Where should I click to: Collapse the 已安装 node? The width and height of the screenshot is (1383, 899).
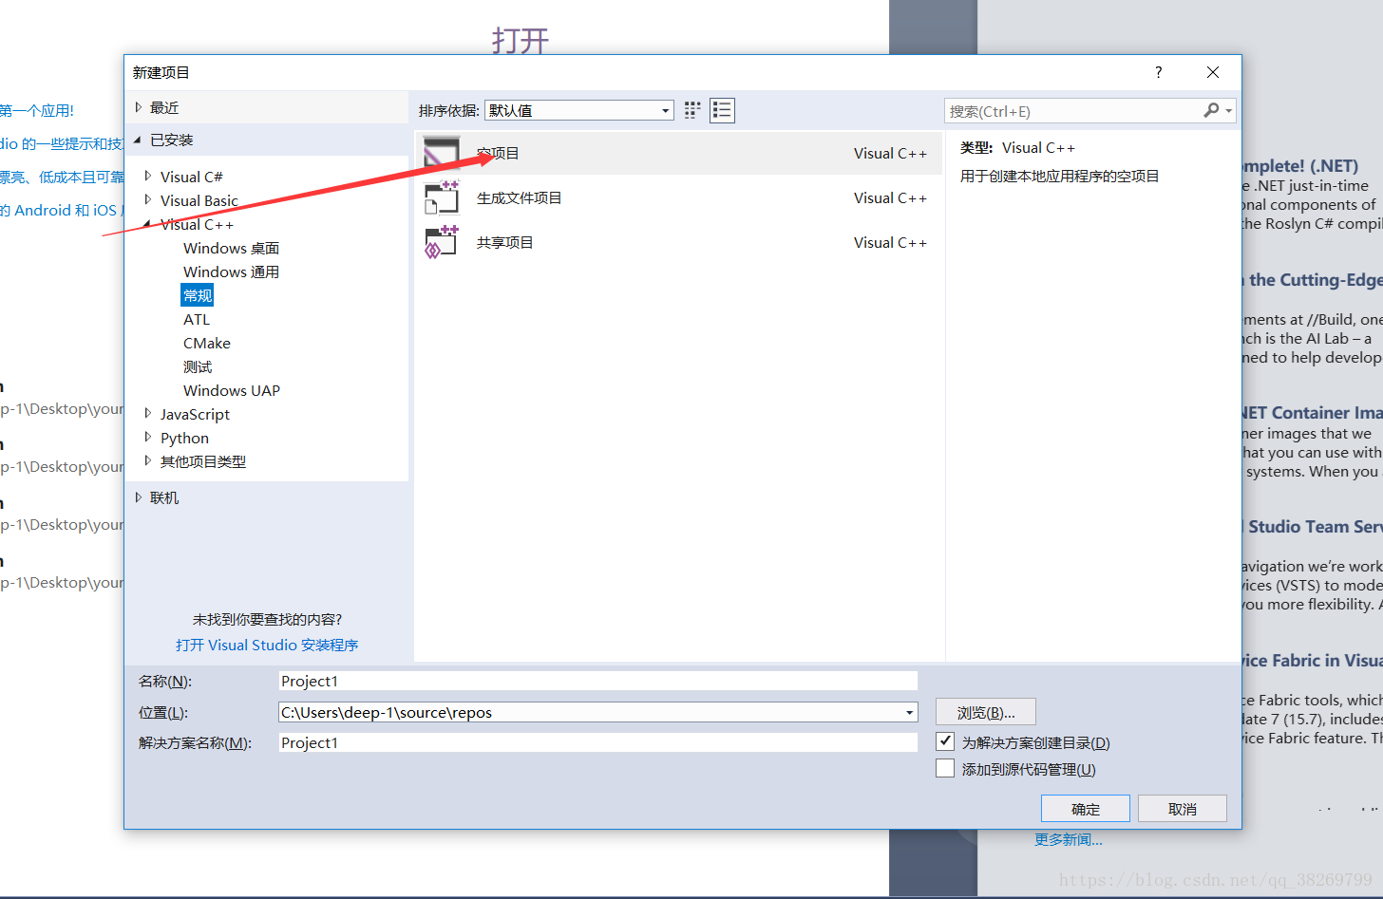138,140
